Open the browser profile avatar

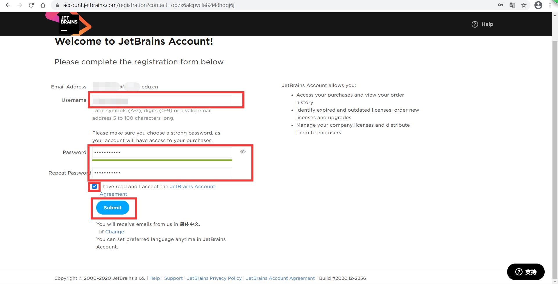(x=538, y=5)
